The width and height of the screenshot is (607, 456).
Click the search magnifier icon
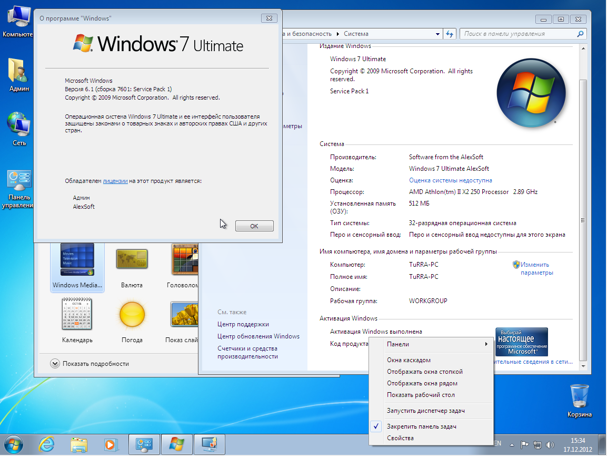[x=580, y=34]
